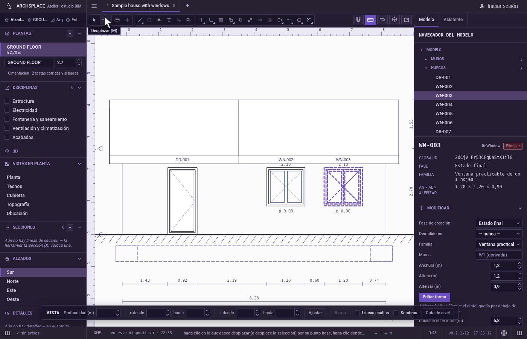Open the 3D cube view icon

coord(394,20)
